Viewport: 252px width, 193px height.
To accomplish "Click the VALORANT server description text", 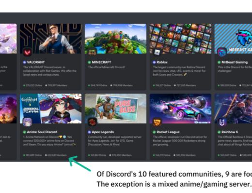I will click(50, 71).
